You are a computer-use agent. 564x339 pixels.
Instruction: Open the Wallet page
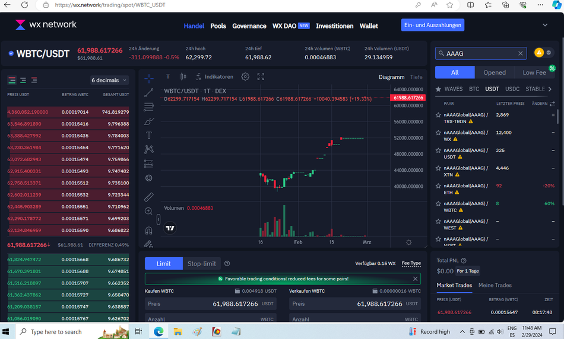369,26
